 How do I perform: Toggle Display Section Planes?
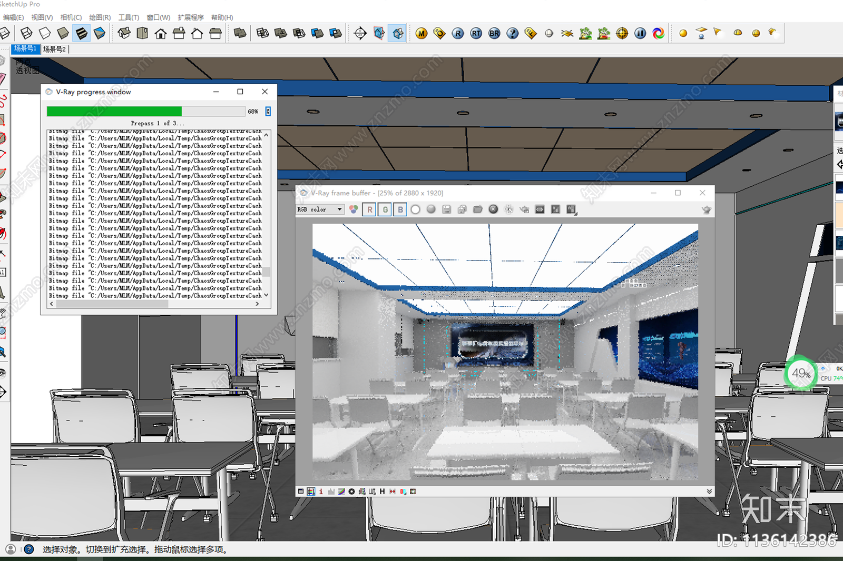[379, 33]
